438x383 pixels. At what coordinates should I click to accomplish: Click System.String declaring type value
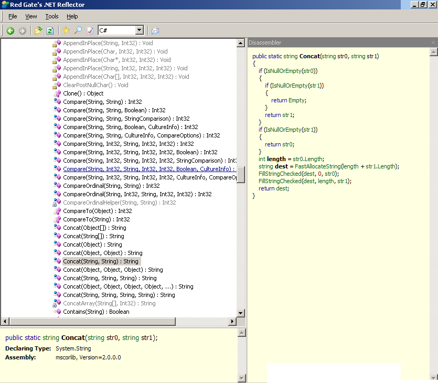tap(73, 349)
